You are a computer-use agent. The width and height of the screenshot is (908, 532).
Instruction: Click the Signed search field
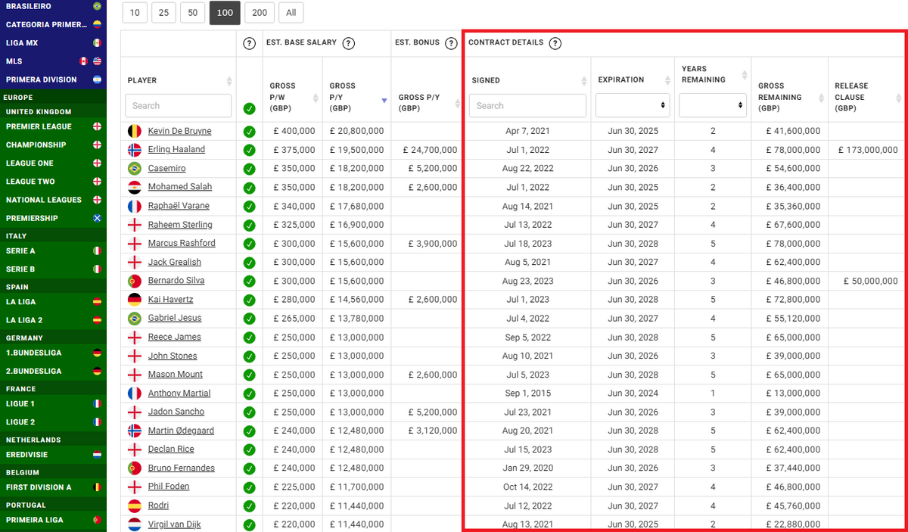tap(527, 106)
